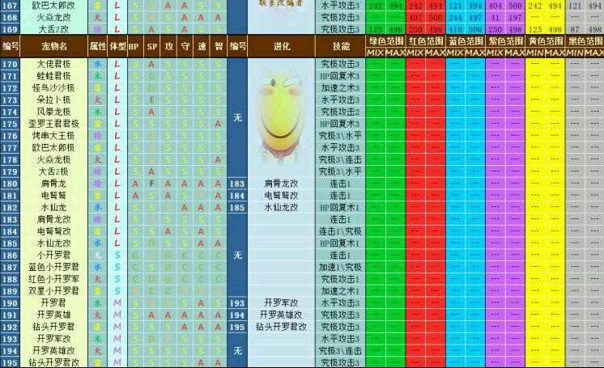Click row number cell 189
The height and width of the screenshot is (368, 604).
10,291
